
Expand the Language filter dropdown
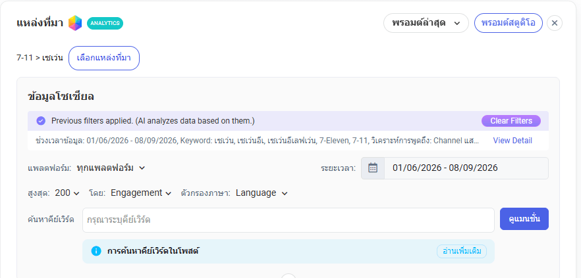262,193
